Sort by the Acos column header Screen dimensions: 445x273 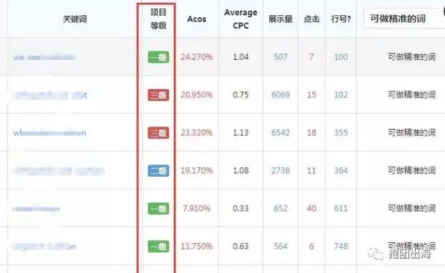(197, 19)
